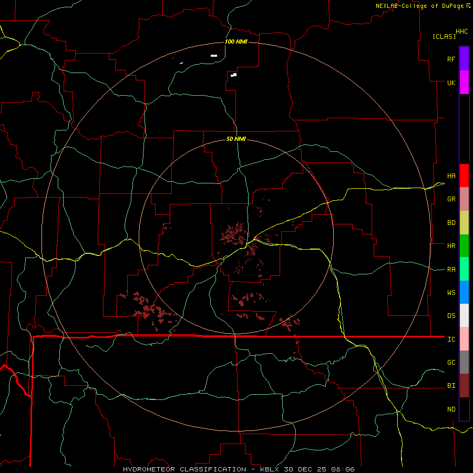Viewport: 473px width, 473px height.
Task: Click the ND legend label
Action: click(451, 409)
